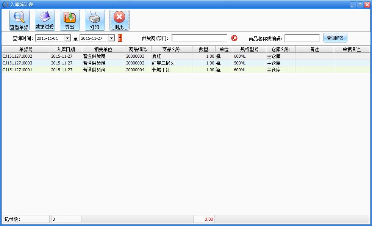
Task: Focus the 商品名称或编码 input field
Action: tap(302, 38)
